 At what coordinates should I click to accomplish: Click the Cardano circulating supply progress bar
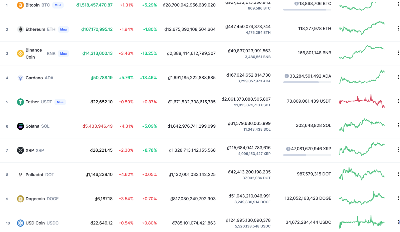point(307,82)
